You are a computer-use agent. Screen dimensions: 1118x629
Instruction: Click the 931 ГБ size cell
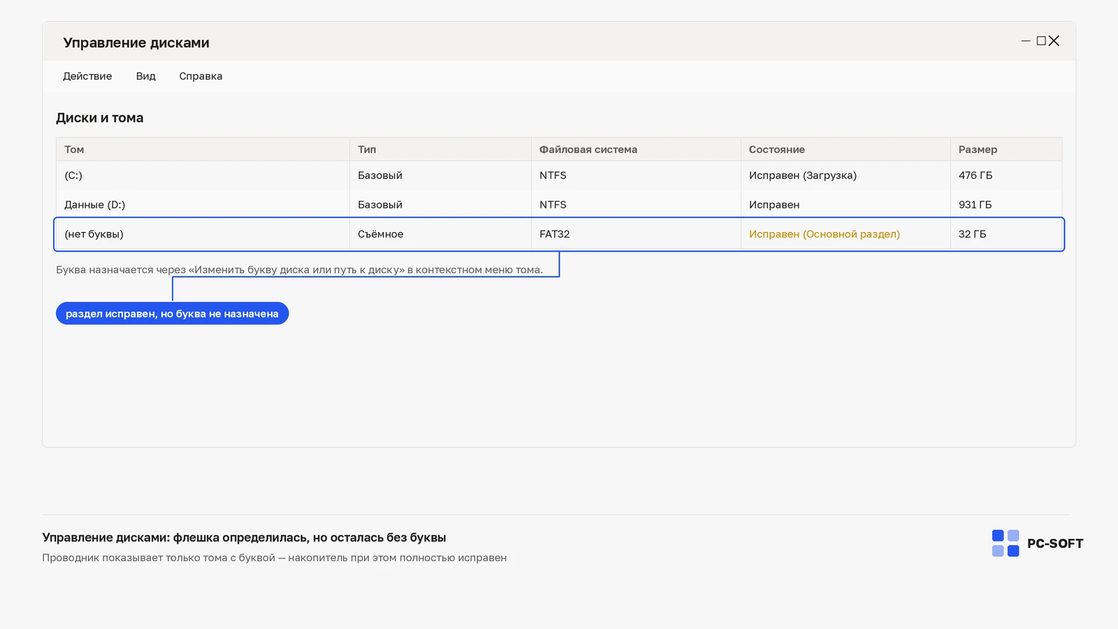[x=1006, y=205]
